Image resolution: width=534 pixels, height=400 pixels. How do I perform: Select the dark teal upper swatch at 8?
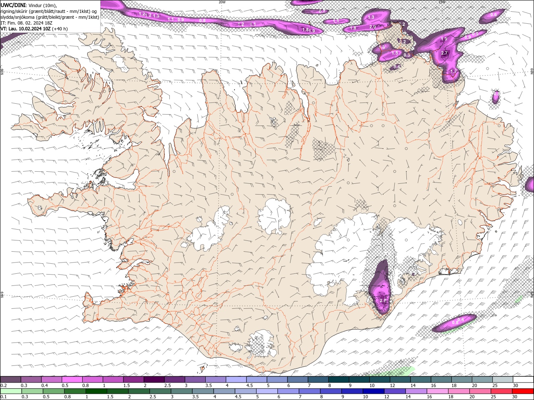tap(338, 380)
